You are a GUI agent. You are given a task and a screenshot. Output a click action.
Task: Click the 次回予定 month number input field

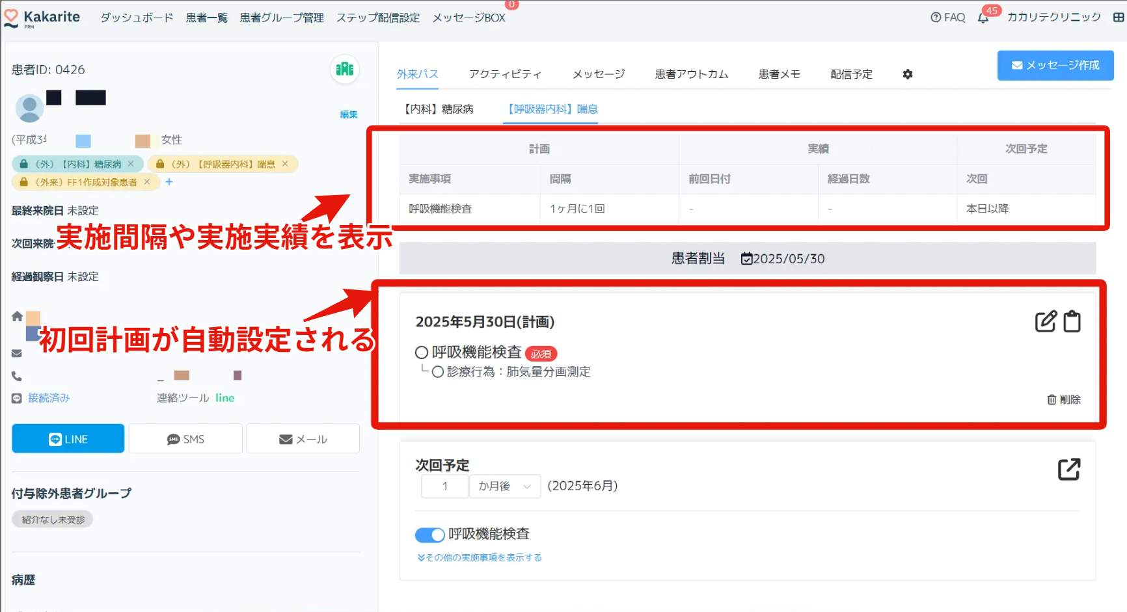(445, 486)
